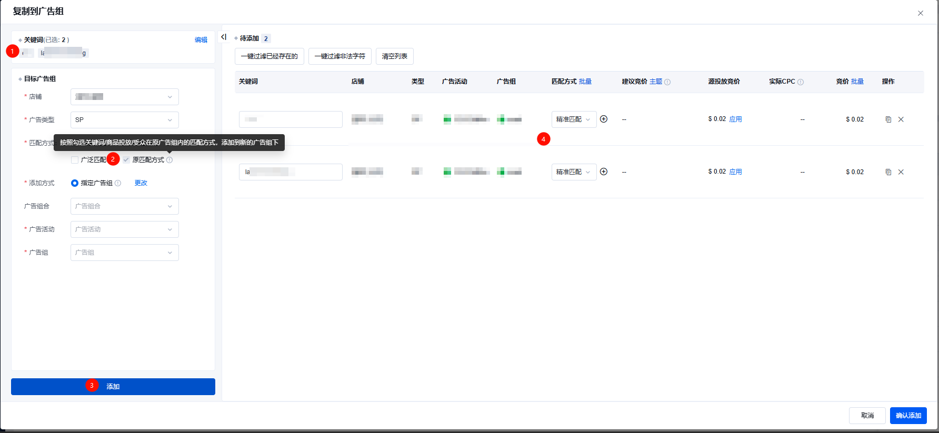Viewport: 939px width, 433px height.
Task: Remove the second keyword row
Action: click(x=901, y=172)
